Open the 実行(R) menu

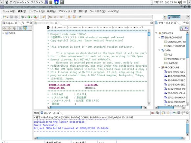click(x=83, y=11)
